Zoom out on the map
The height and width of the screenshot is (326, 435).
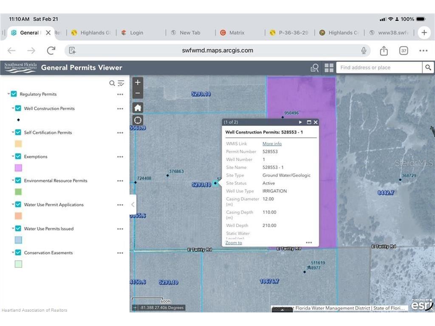[x=138, y=93]
